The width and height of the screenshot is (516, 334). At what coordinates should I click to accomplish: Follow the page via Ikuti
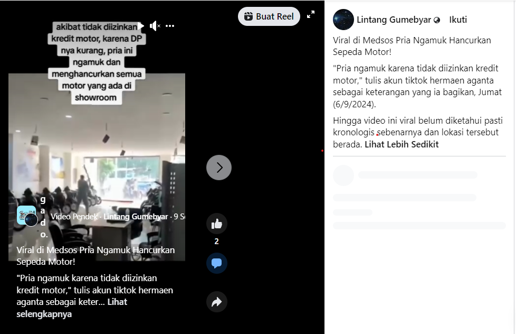tap(458, 20)
